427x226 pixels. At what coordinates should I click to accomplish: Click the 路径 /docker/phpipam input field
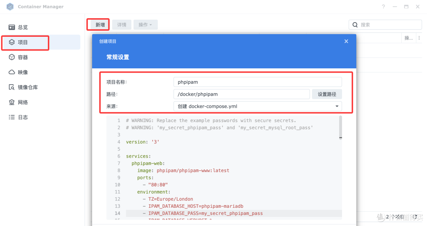[x=242, y=94]
